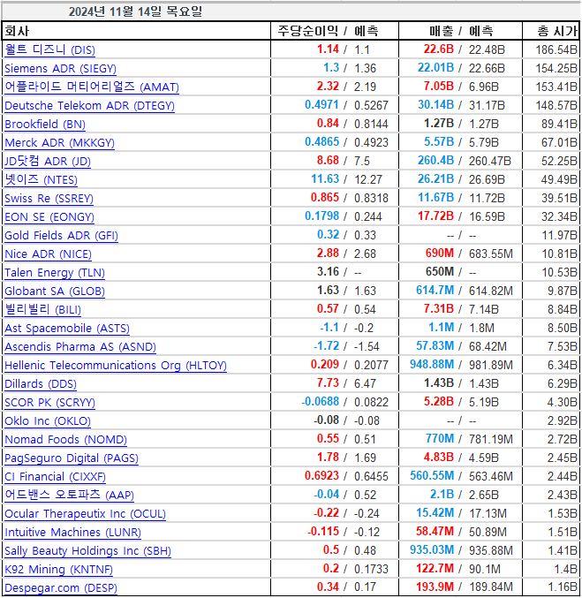Click CI Financial (CIXXF) link
This screenshot has height=598, width=582.
point(55,477)
